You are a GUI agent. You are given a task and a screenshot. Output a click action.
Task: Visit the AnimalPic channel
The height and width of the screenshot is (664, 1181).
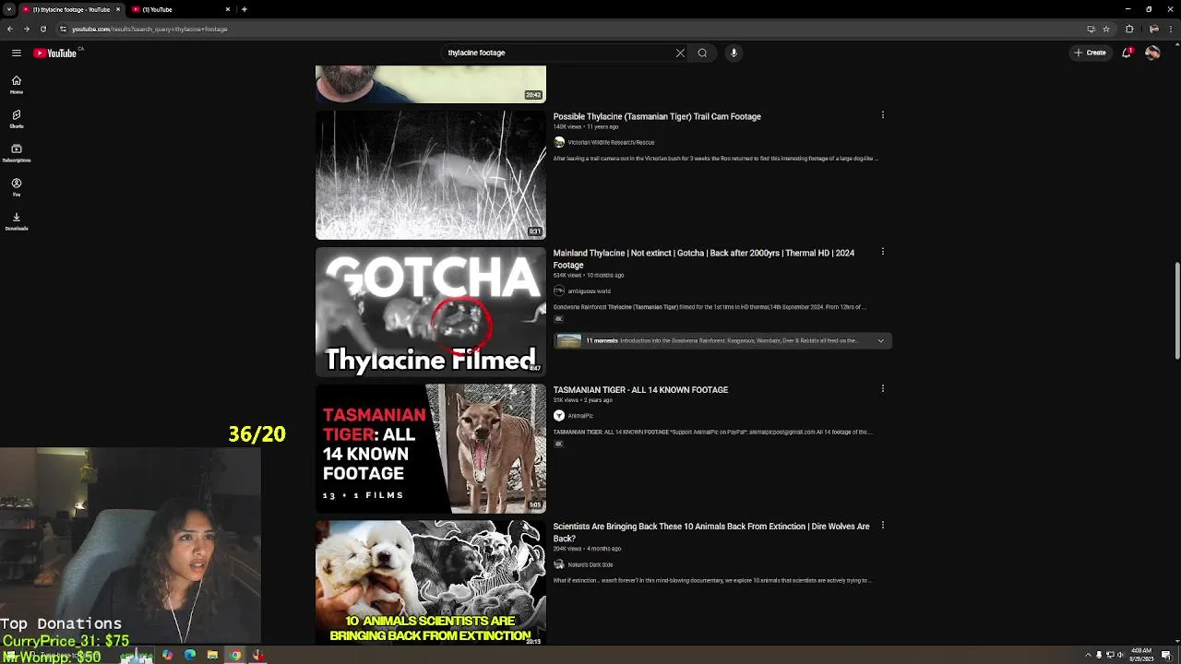(580, 416)
